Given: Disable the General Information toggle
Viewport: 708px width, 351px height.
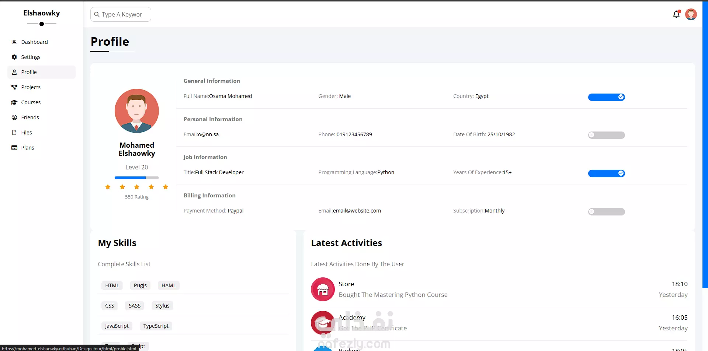Looking at the screenshot, I should [x=606, y=97].
